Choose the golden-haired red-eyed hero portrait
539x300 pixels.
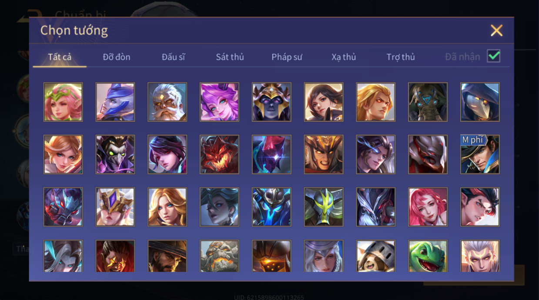point(376,102)
